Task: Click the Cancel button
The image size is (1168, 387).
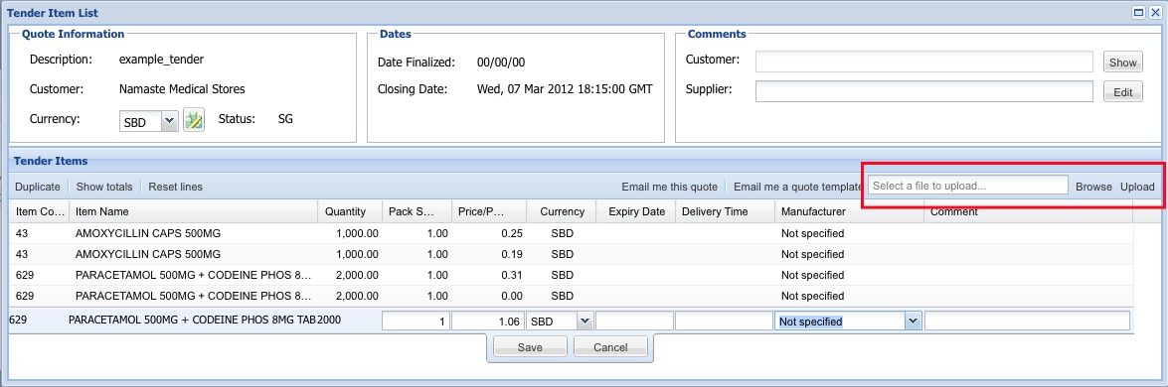Action: tap(610, 347)
